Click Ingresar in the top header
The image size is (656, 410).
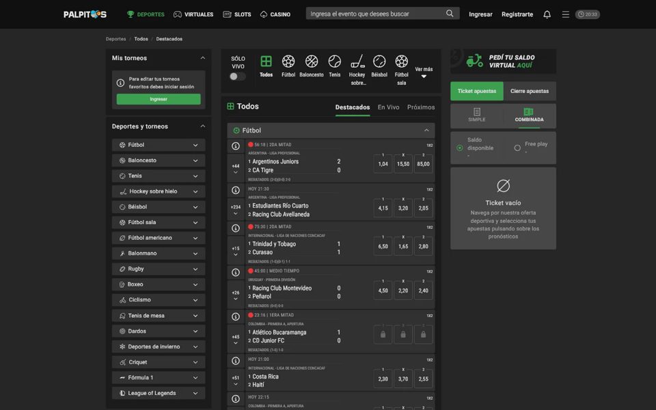(480, 14)
